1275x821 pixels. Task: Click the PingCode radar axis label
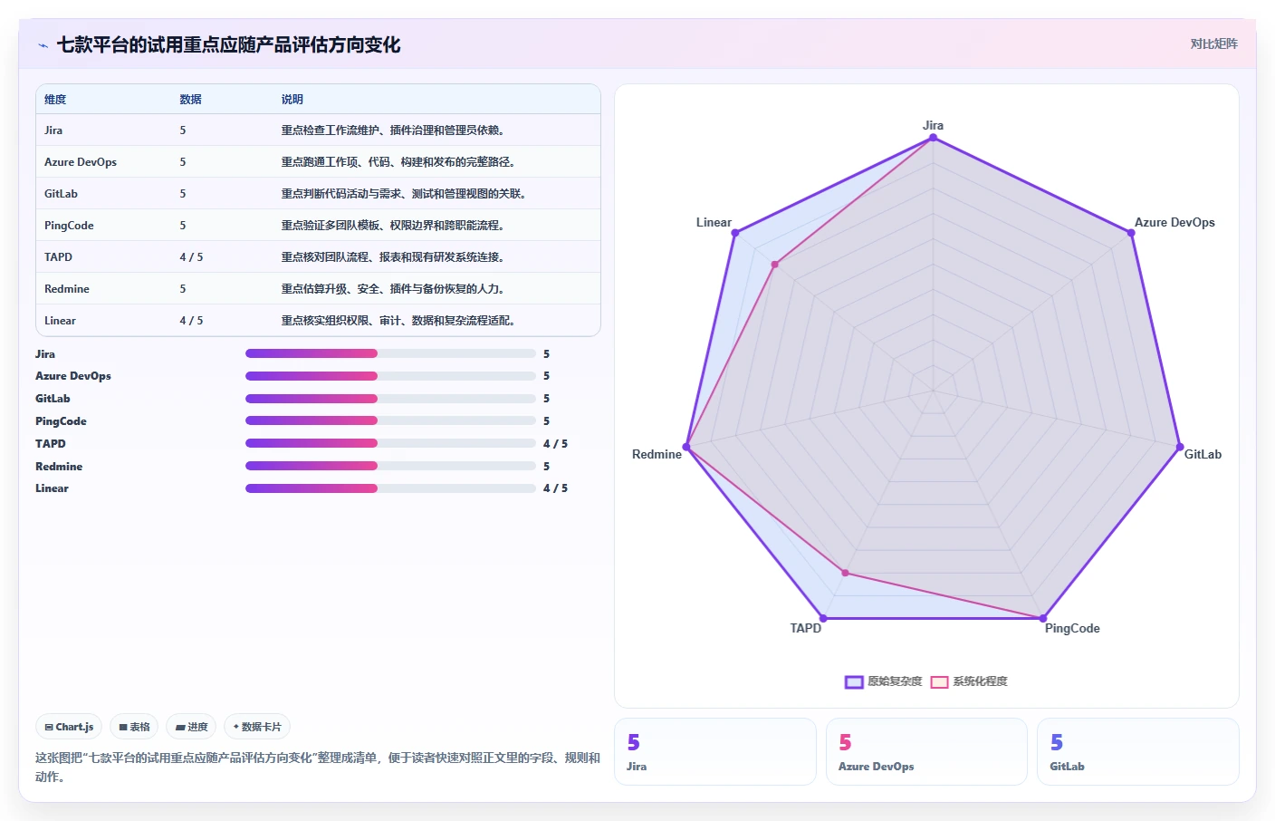click(1072, 629)
